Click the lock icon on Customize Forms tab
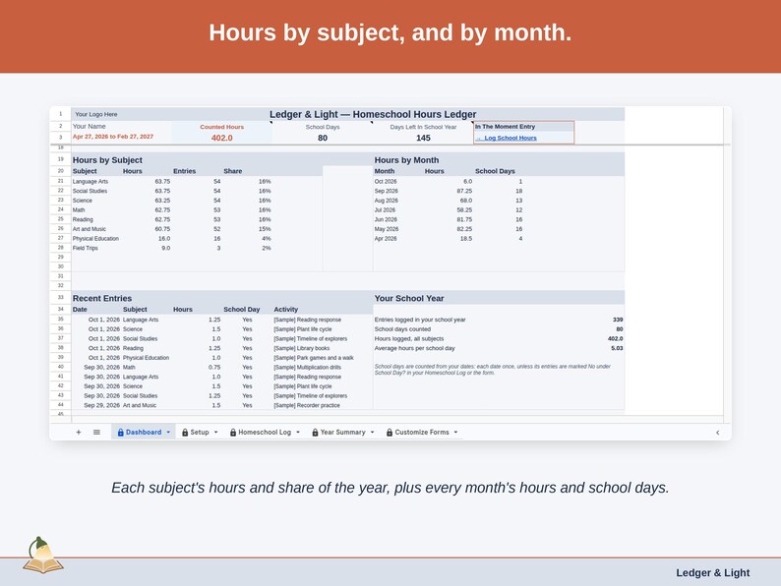This screenshot has width=781, height=586. (390, 433)
